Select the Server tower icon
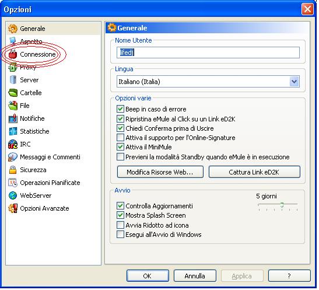The width and height of the screenshot is (319, 290). click(13, 80)
